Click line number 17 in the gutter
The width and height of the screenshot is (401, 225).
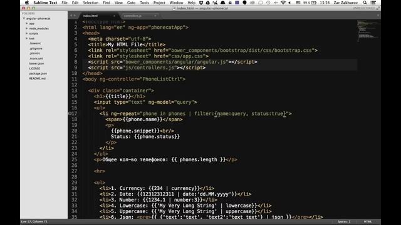coord(74,114)
